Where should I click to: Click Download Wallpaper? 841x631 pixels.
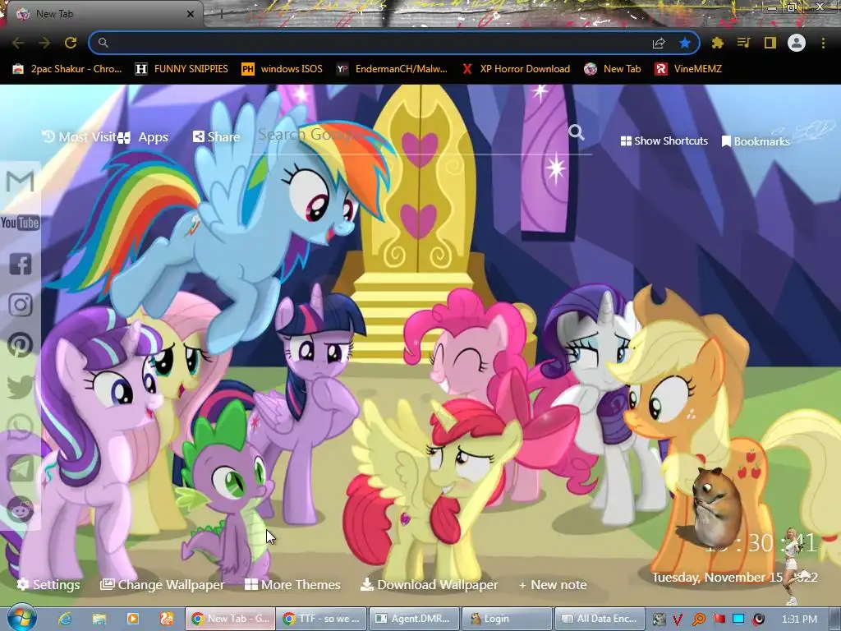pos(429,584)
